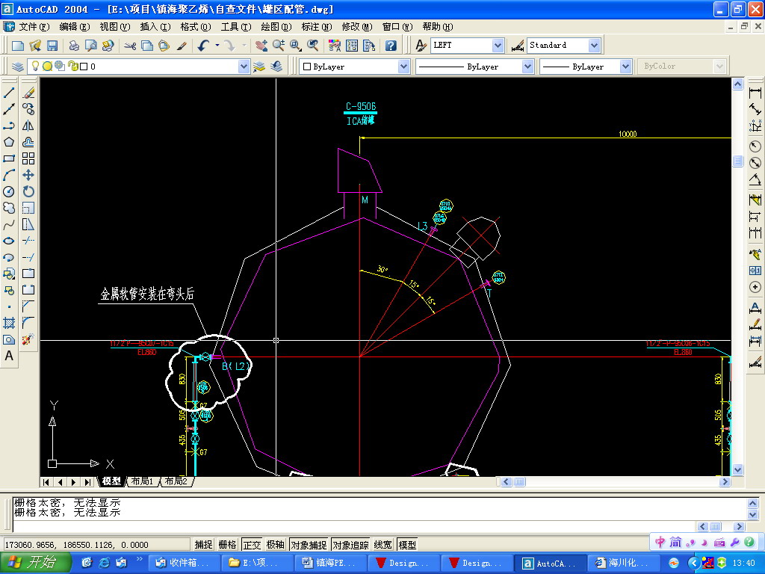The height and width of the screenshot is (574, 765).
Task: Click the command window horizontal scroll thumb
Action: click(x=715, y=526)
